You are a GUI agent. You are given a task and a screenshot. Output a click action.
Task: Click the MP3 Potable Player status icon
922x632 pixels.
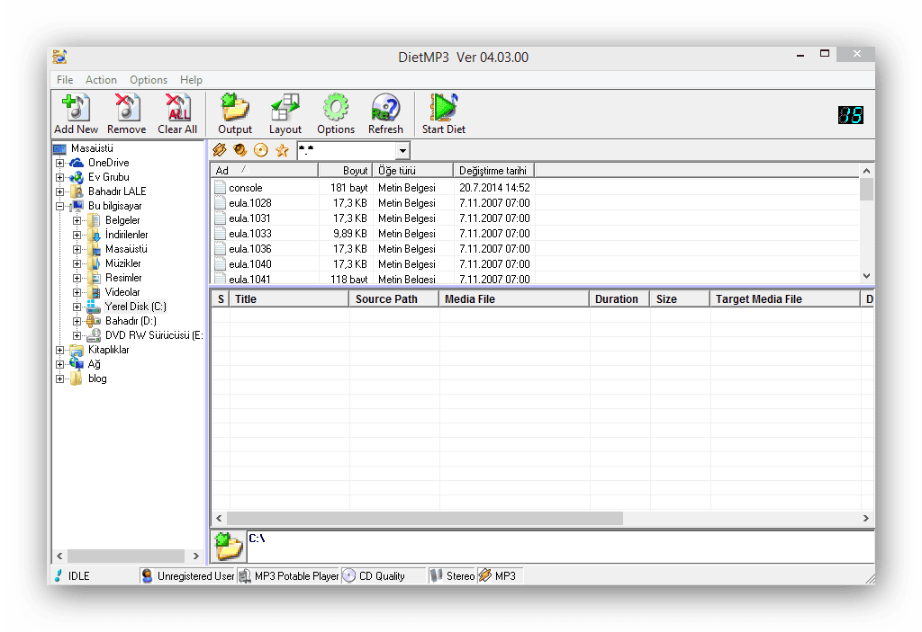(x=245, y=575)
